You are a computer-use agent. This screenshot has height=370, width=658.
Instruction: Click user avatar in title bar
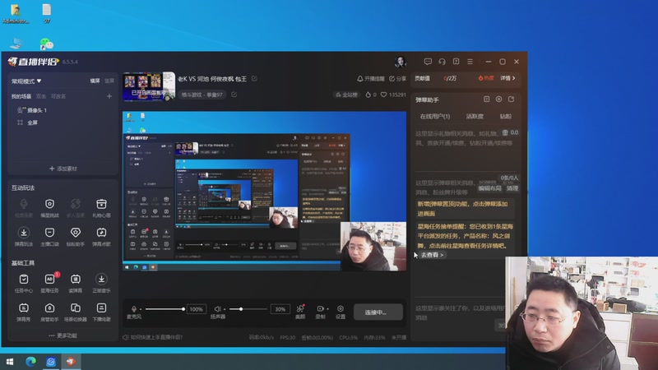pos(401,62)
